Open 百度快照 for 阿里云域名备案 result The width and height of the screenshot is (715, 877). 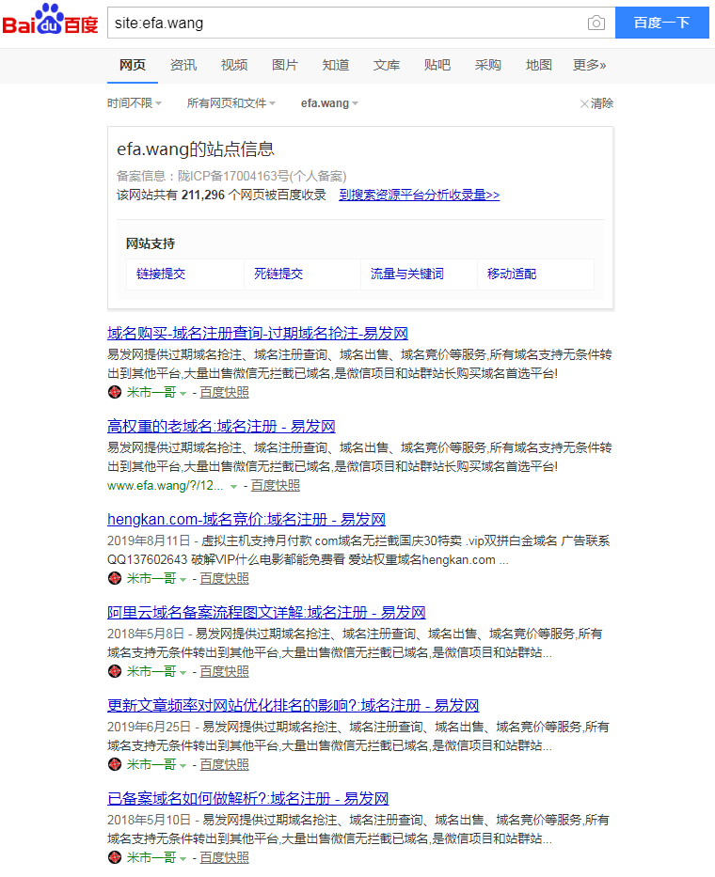(x=224, y=672)
